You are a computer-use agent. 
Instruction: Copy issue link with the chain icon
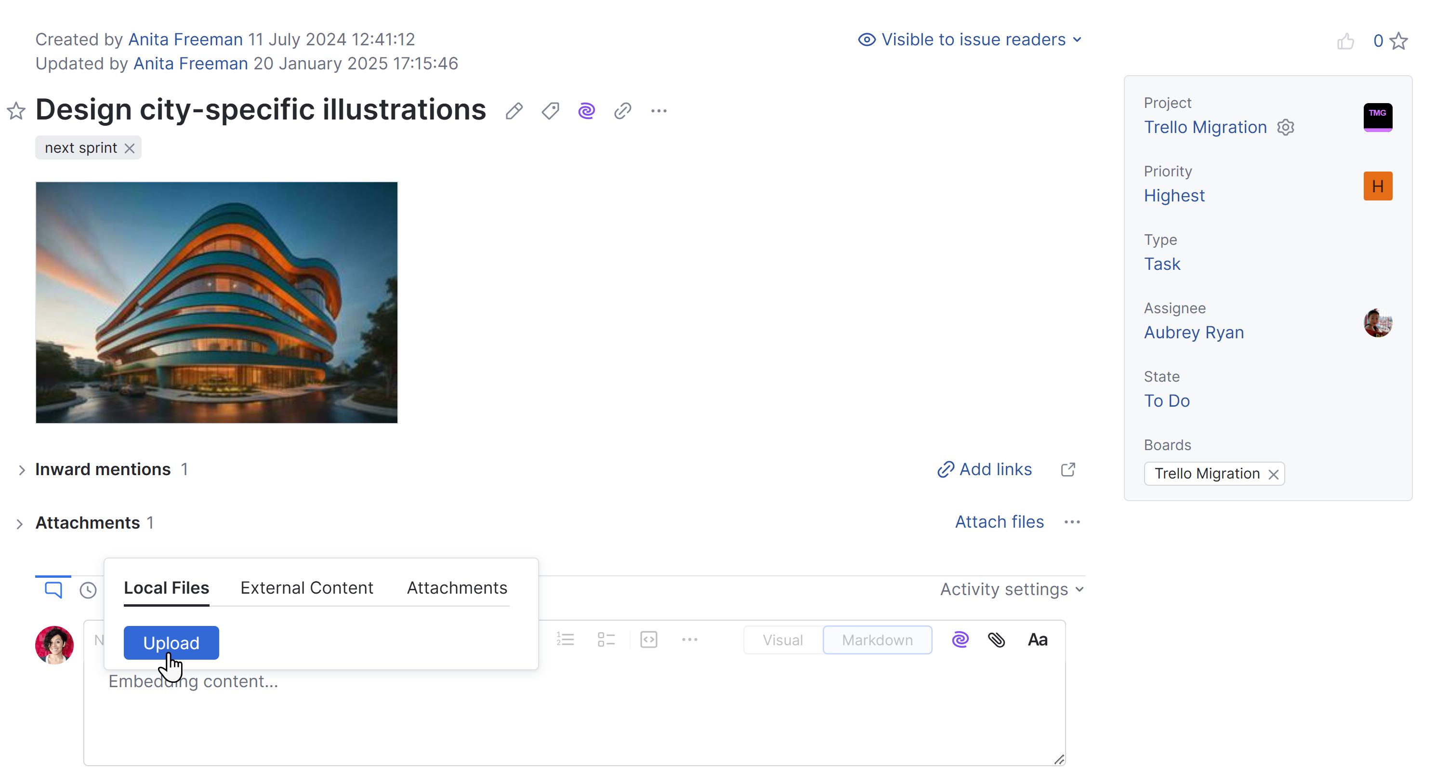pos(622,111)
